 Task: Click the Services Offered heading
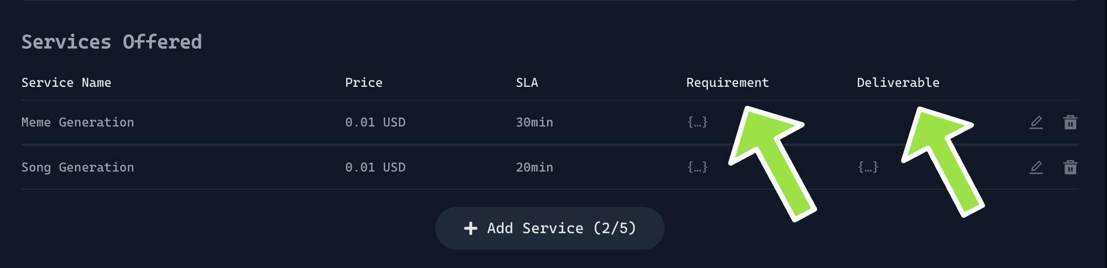pyautogui.click(x=112, y=42)
